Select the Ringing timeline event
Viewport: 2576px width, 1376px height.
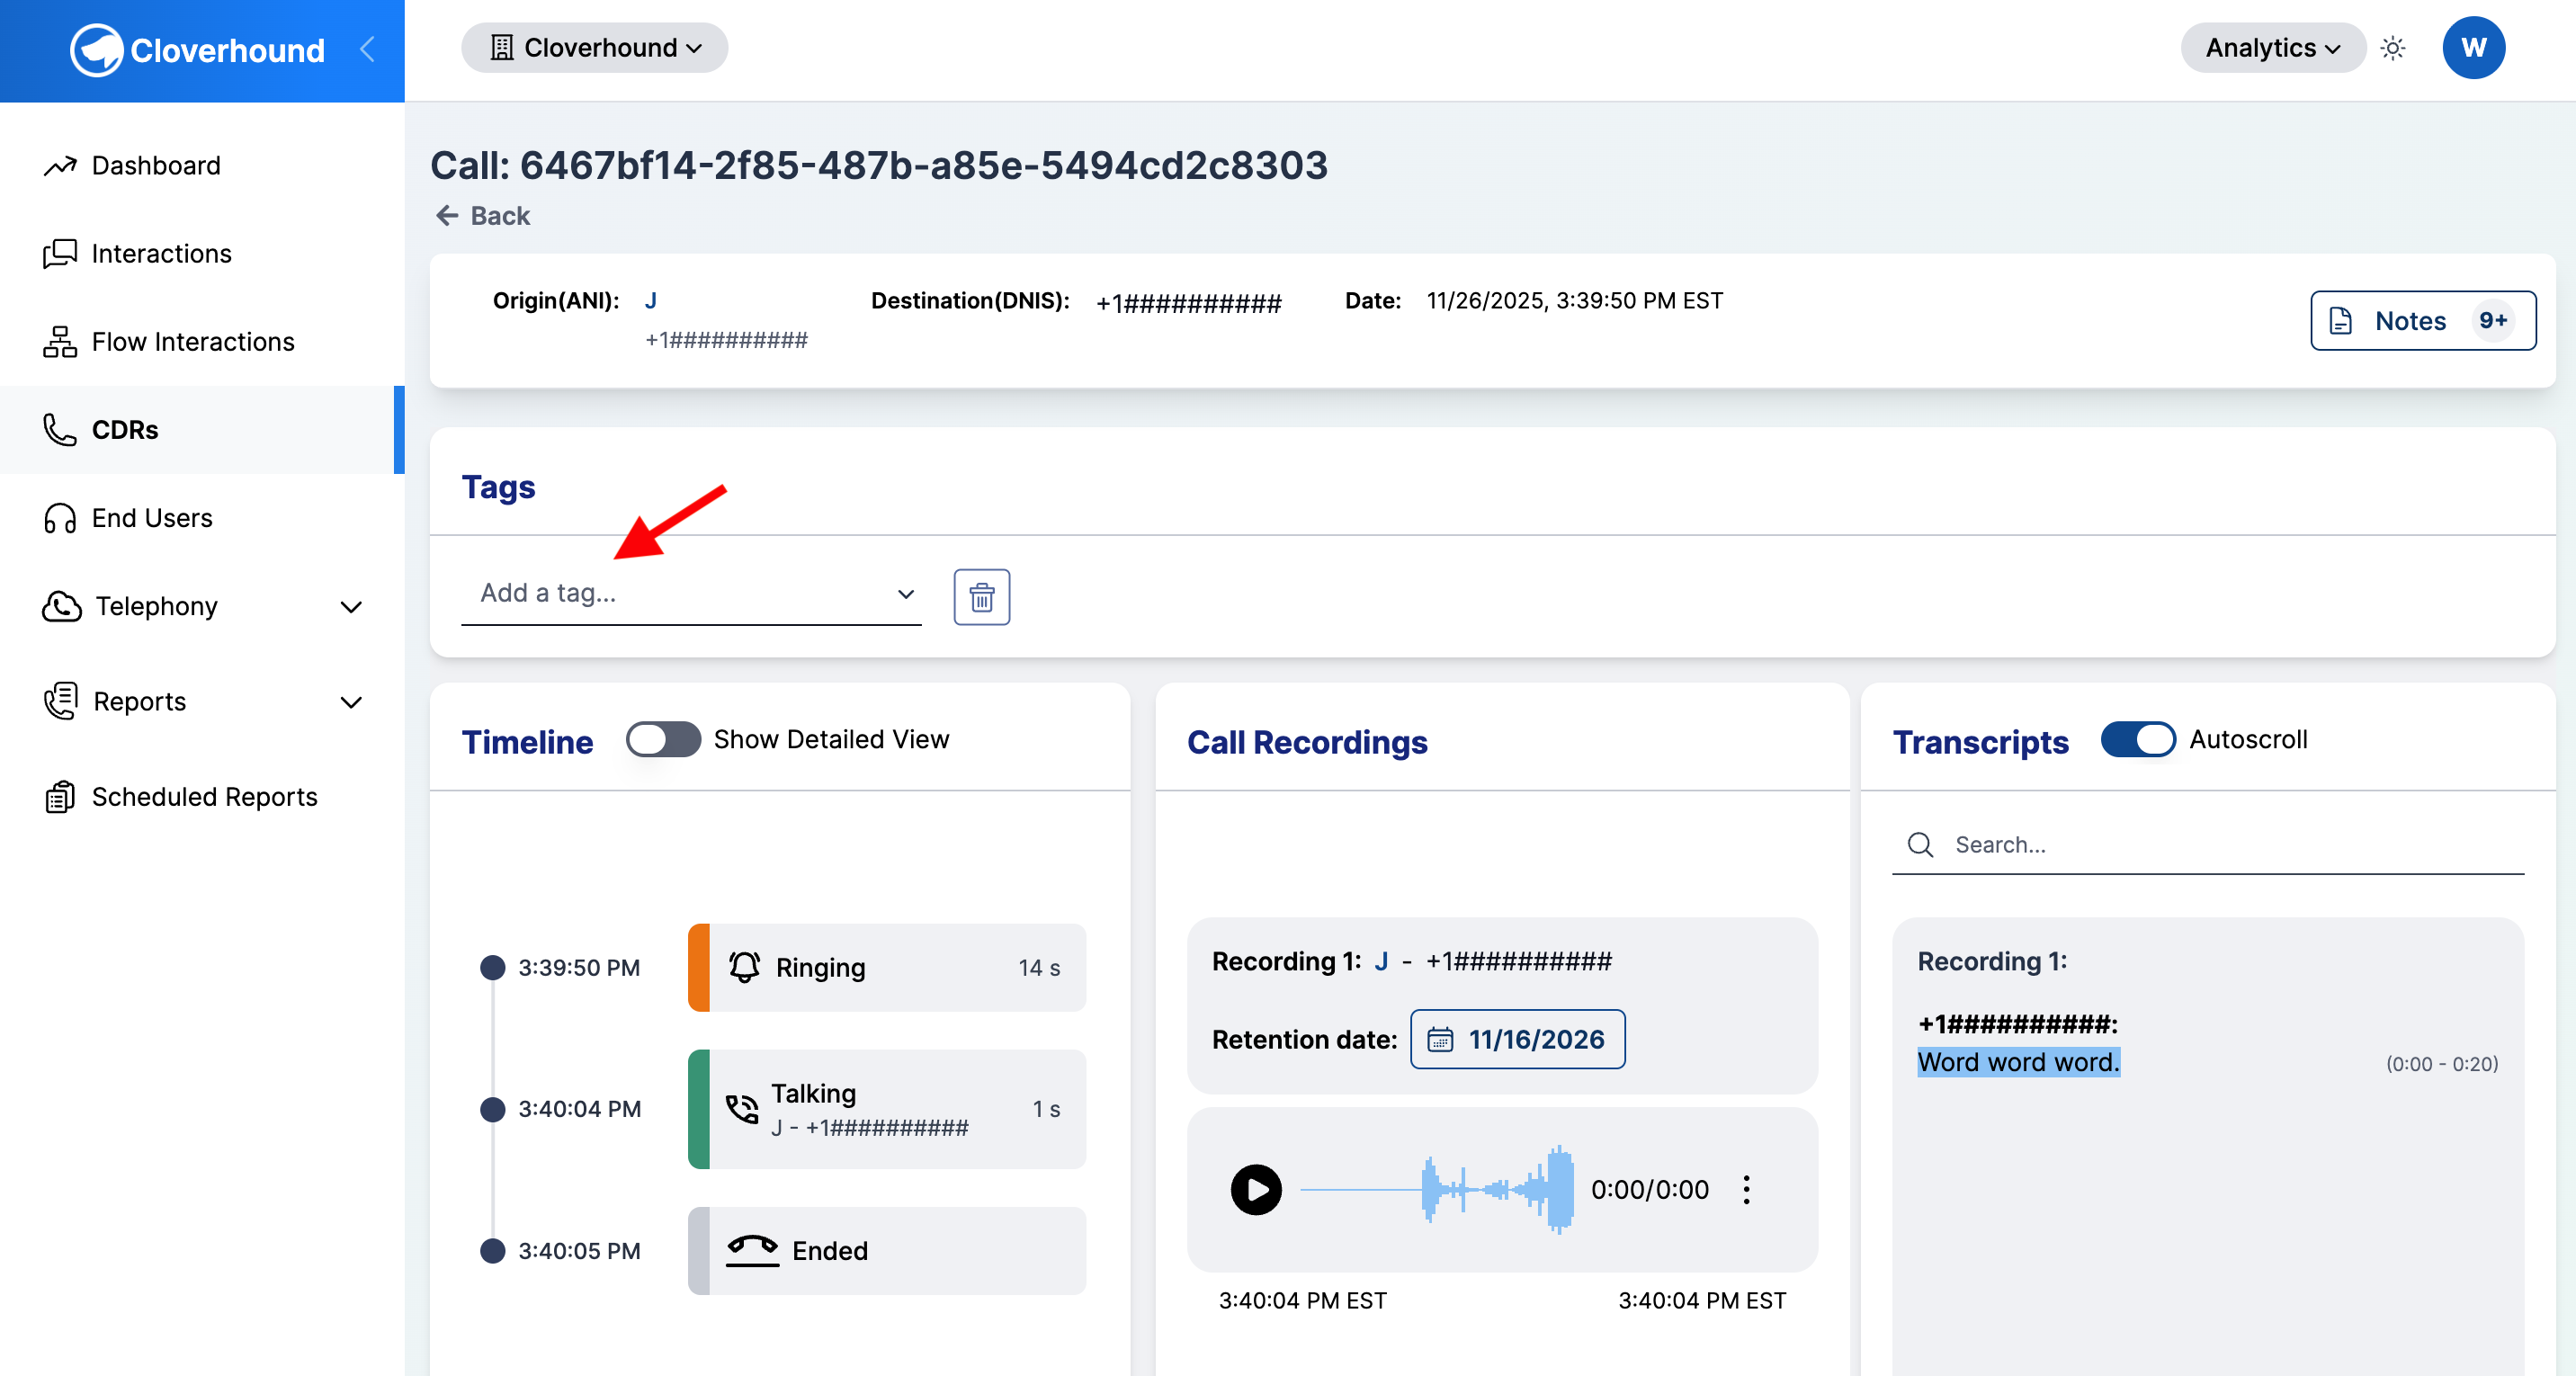(x=886, y=967)
